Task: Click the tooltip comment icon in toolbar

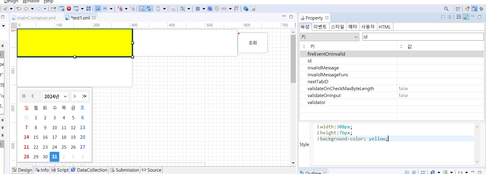Action: coord(217,9)
